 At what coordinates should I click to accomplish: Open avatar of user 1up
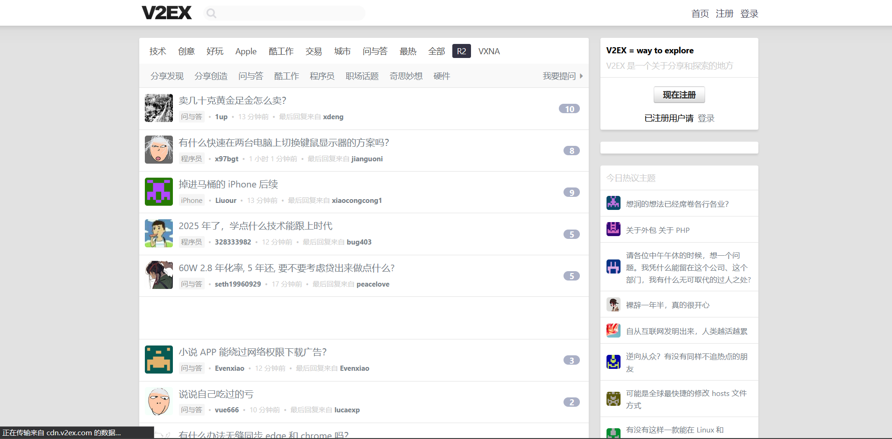158,108
